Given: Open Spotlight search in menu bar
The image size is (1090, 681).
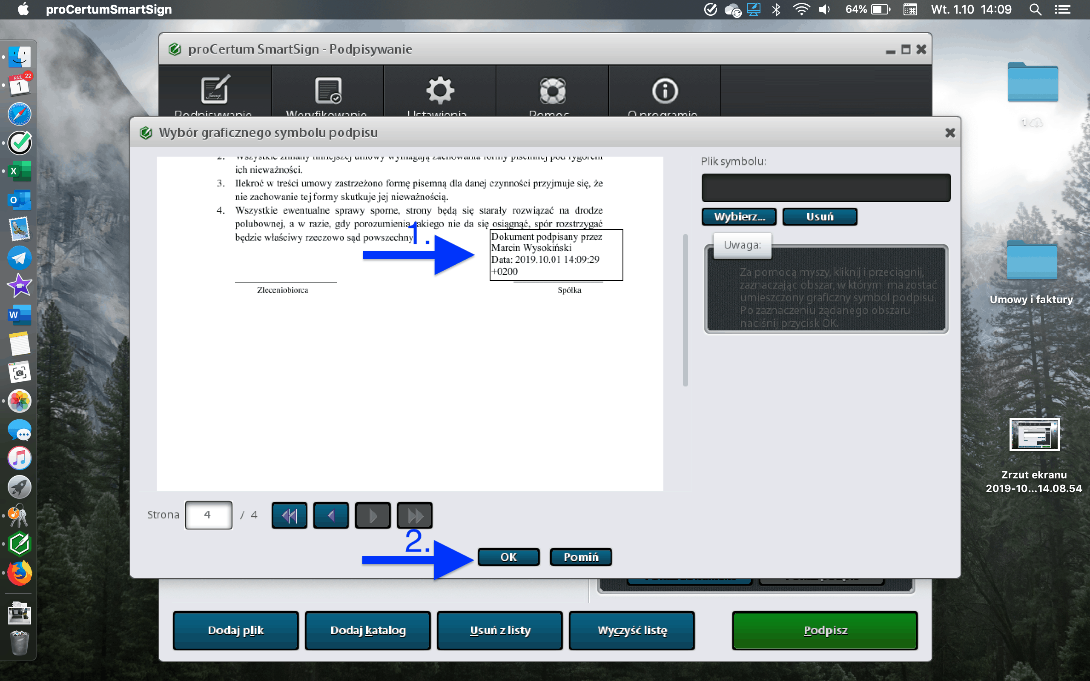Looking at the screenshot, I should coord(1035,9).
